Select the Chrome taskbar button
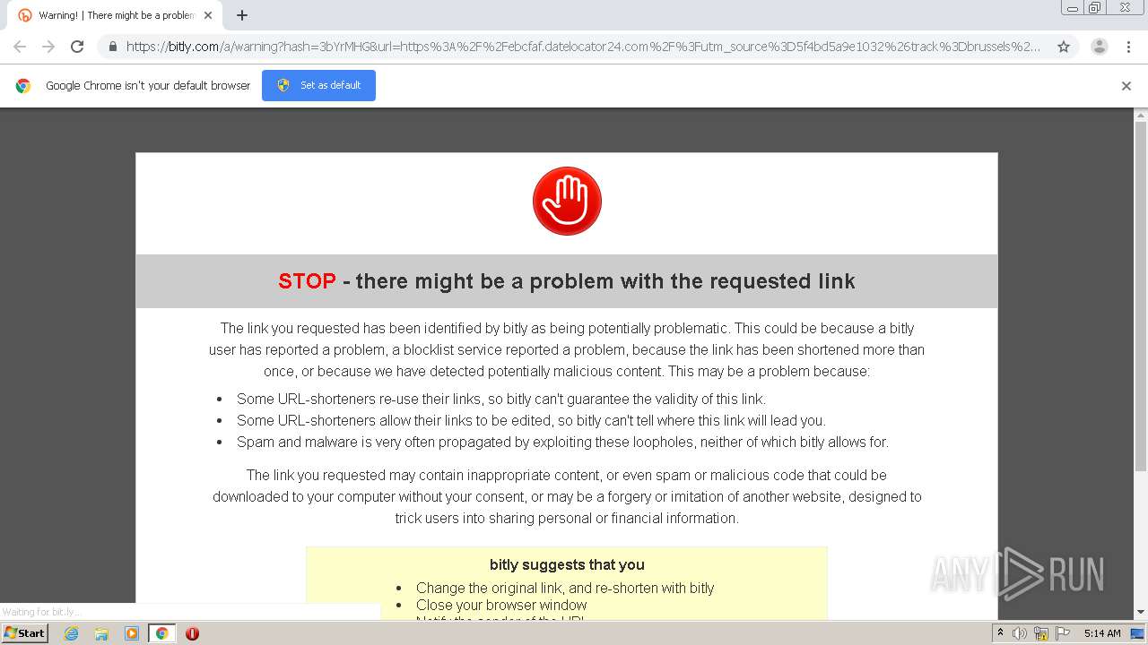This screenshot has height=645, width=1148. click(x=161, y=633)
